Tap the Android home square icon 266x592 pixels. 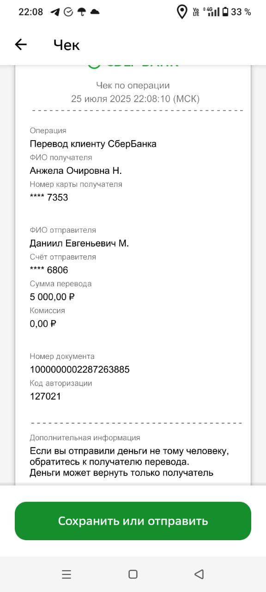(133, 574)
